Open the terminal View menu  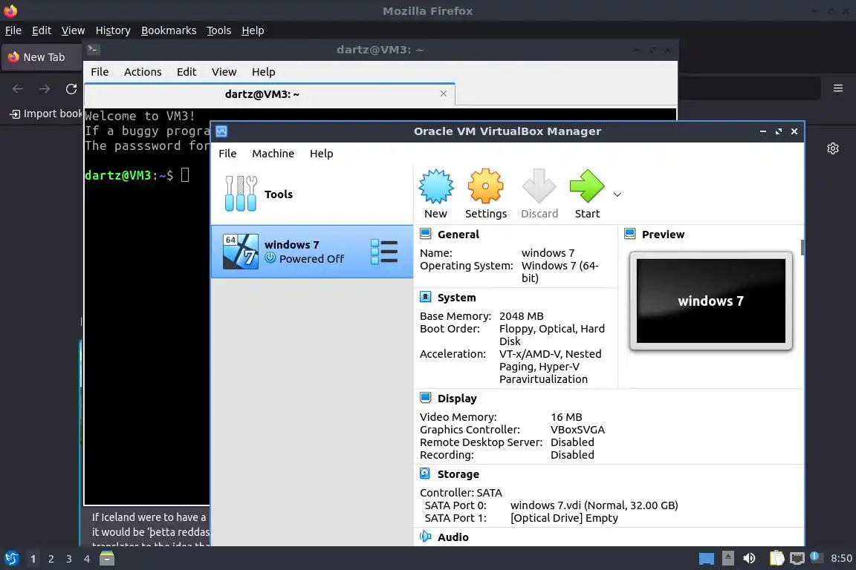[224, 72]
